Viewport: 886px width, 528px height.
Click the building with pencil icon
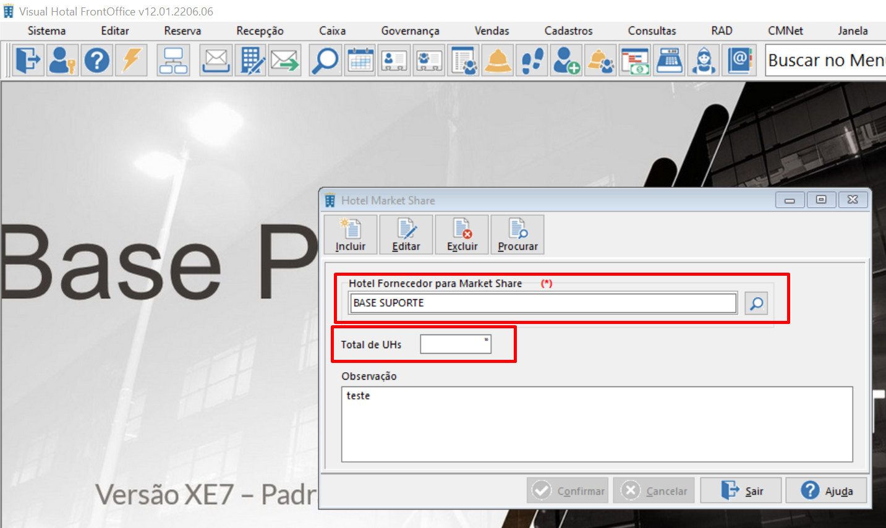[x=250, y=61]
